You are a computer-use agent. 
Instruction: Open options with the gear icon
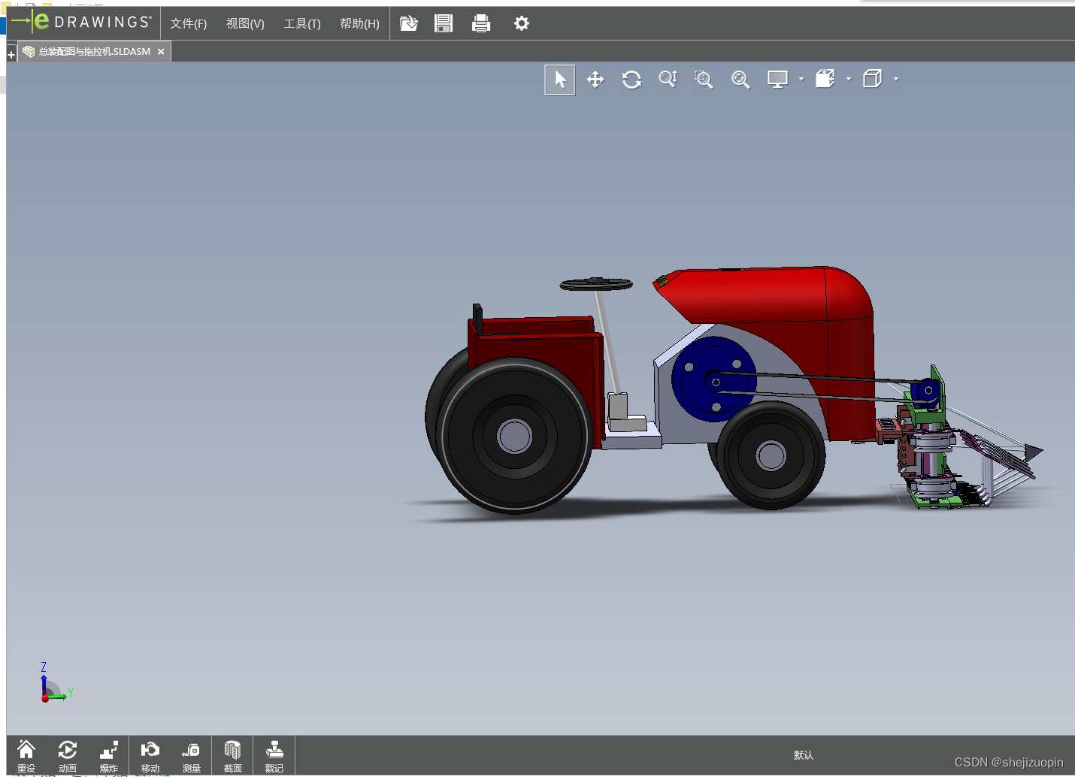point(521,23)
